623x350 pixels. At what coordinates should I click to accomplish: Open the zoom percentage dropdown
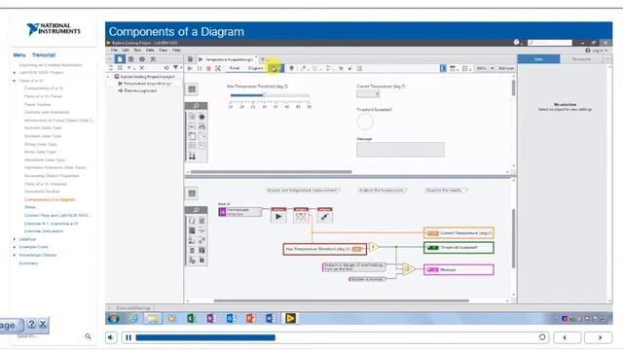tap(485, 68)
